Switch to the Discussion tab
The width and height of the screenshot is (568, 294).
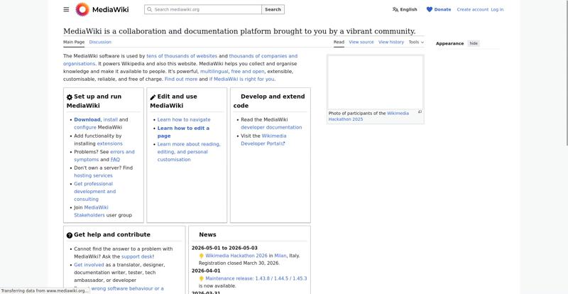tap(100, 42)
